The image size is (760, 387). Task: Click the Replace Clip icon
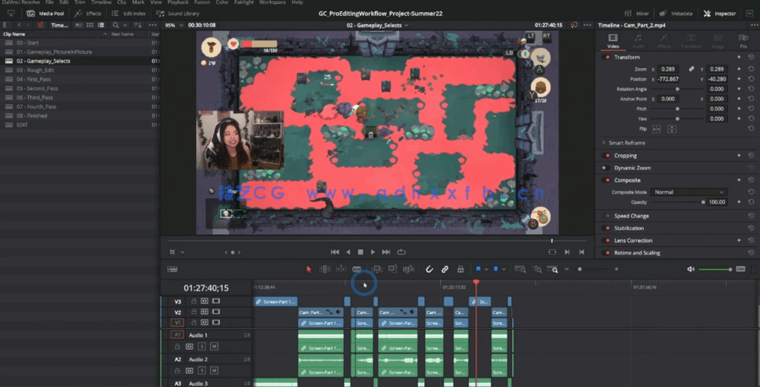[x=409, y=269]
